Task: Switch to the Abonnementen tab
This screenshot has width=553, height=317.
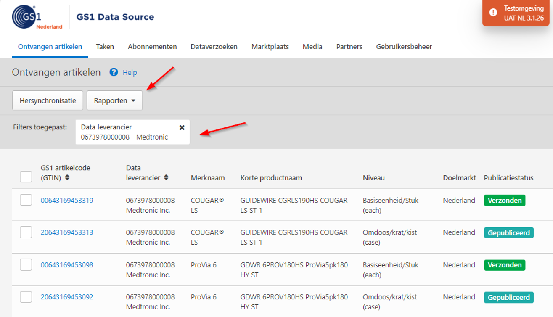Action: click(152, 47)
